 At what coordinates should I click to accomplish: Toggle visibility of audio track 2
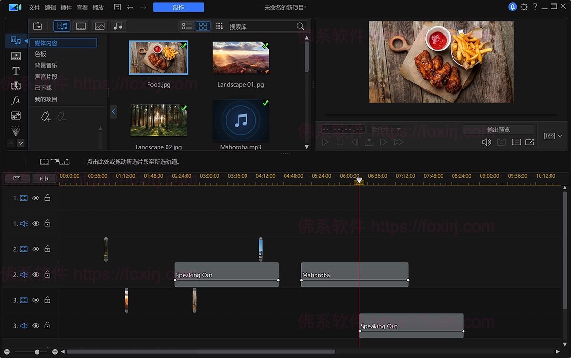[36, 275]
